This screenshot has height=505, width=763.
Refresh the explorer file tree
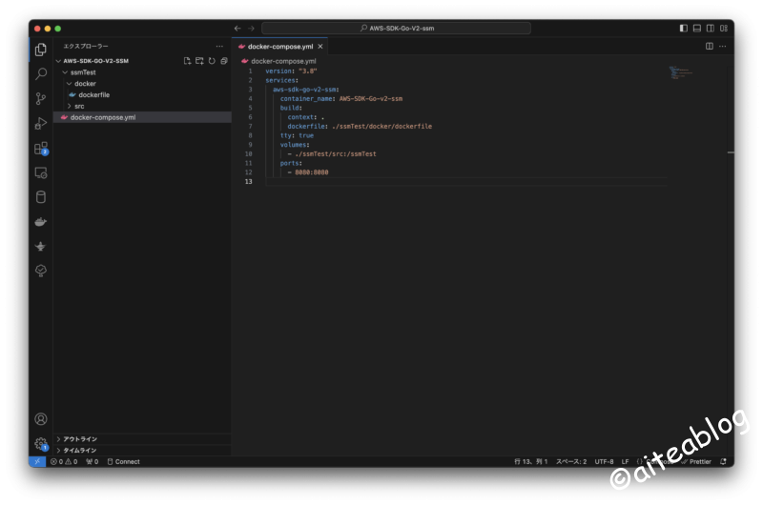click(x=212, y=61)
